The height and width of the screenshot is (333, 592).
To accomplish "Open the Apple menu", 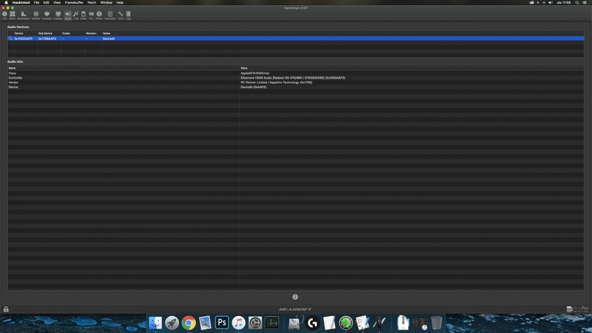I will coord(6,2).
